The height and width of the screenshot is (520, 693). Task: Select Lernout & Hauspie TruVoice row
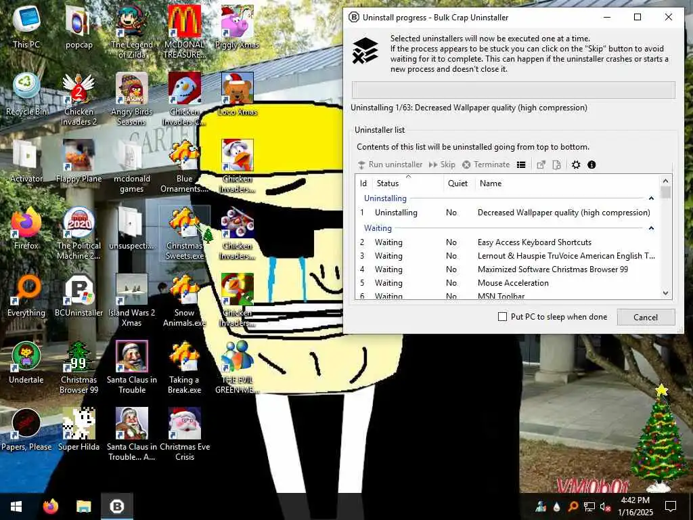(x=508, y=256)
